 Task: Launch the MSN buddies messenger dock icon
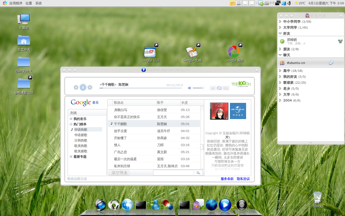coord(155,205)
